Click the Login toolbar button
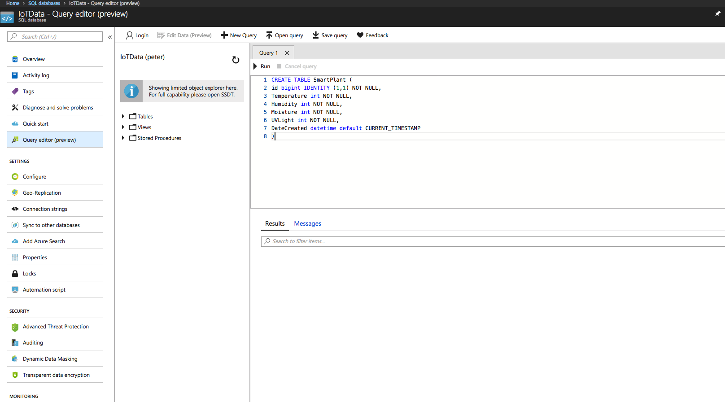725x402 pixels. click(x=137, y=35)
